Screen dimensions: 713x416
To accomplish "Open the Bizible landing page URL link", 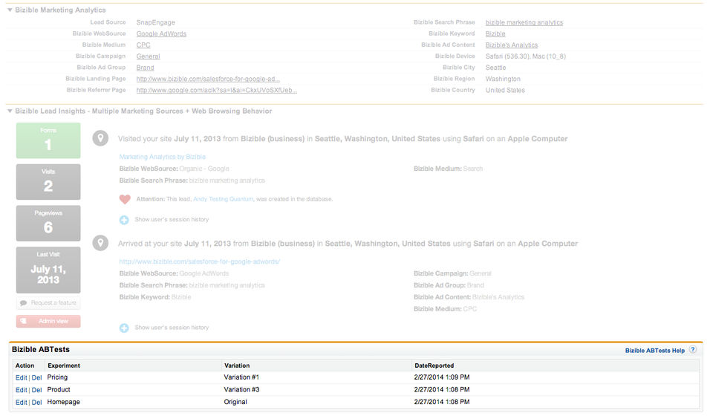I will click(x=208, y=79).
